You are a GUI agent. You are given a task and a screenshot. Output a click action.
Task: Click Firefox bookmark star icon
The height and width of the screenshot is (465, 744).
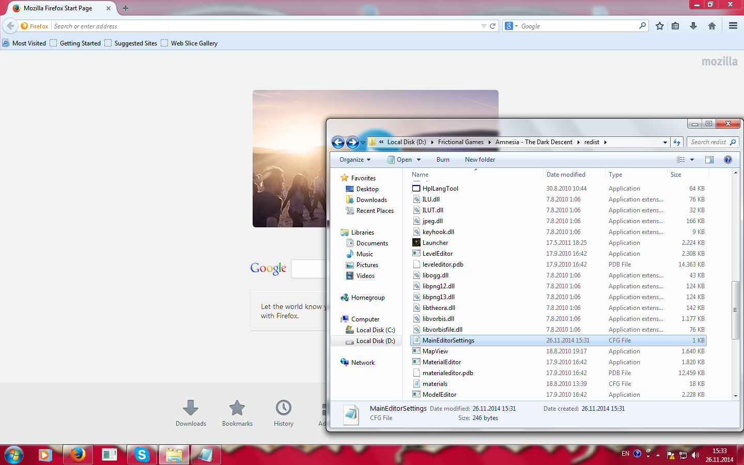pos(660,26)
